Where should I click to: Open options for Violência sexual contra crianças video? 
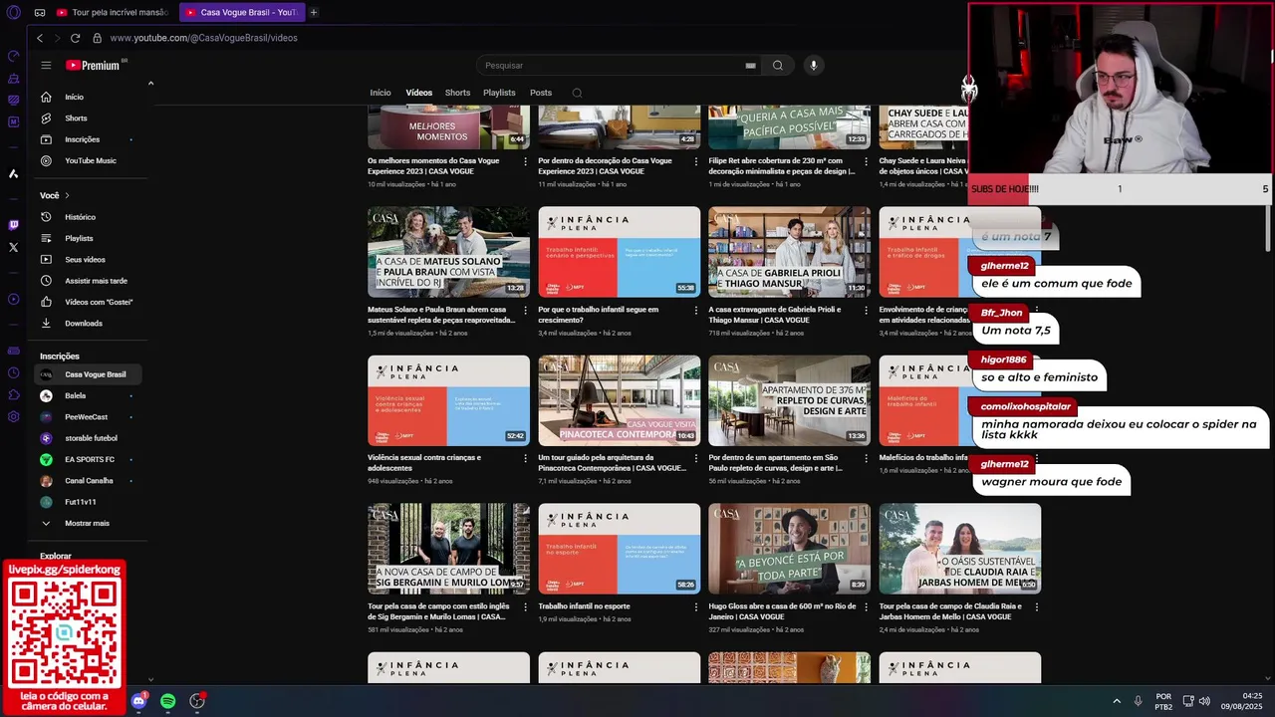click(526, 458)
